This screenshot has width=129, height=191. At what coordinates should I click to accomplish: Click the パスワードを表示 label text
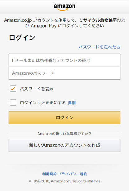(x=37, y=89)
